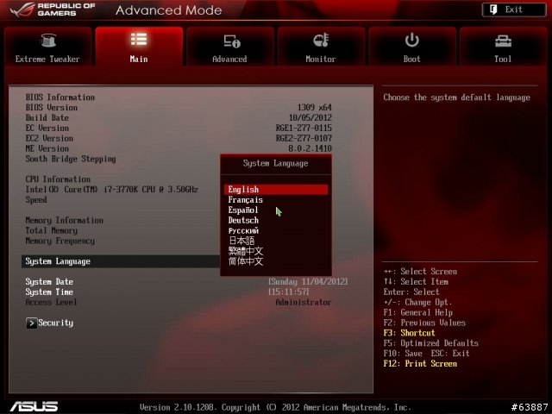Click the ME Version 8.0.2.1410 value
This screenshot has width=552, height=414.
coord(310,148)
